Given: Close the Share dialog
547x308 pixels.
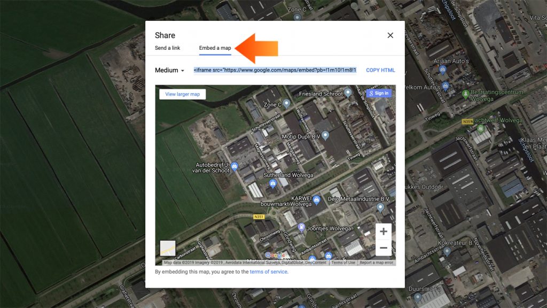Looking at the screenshot, I should coord(390,35).
